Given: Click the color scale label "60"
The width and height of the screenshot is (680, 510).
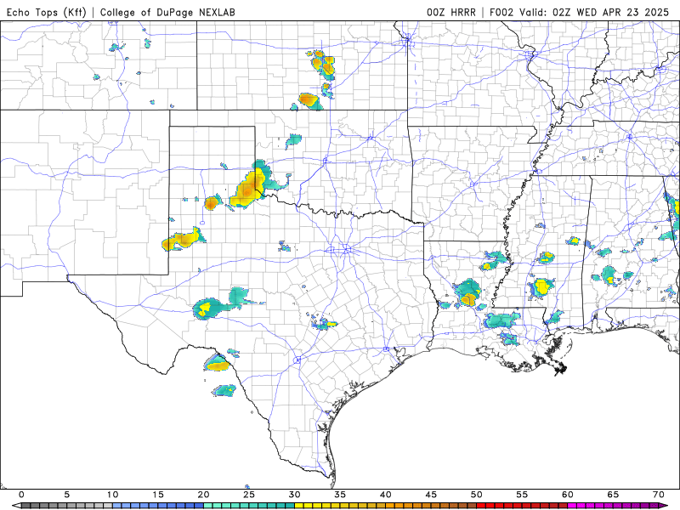Looking at the screenshot, I should [568, 495].
